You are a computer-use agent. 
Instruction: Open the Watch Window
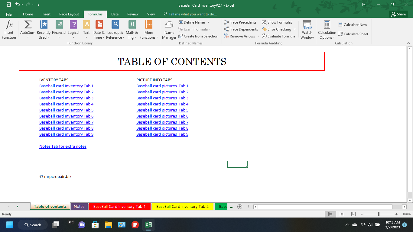pos(307,30)
